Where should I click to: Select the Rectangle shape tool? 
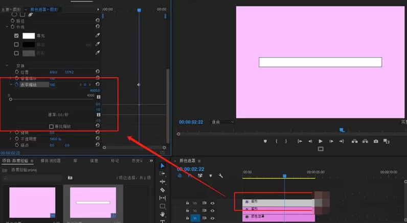click(163, 206)
